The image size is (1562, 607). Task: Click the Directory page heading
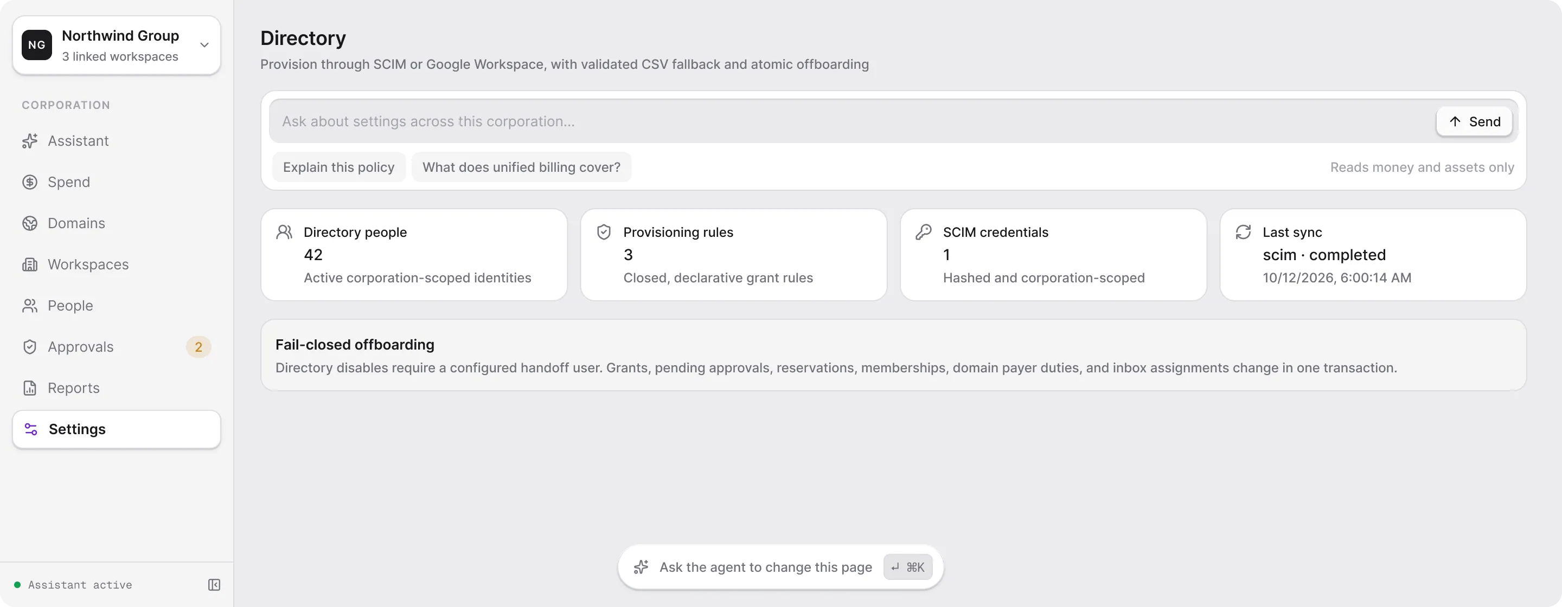coord(303,38)
